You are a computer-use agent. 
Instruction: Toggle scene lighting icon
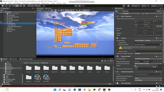[55, 10]
